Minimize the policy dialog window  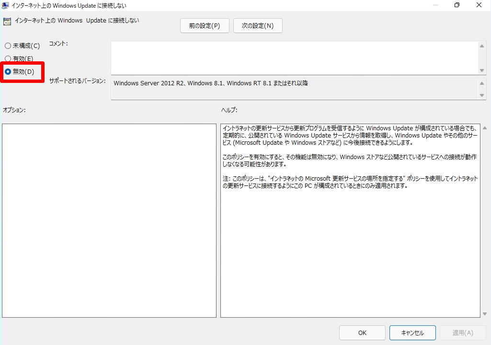click(x=435, y=5)
